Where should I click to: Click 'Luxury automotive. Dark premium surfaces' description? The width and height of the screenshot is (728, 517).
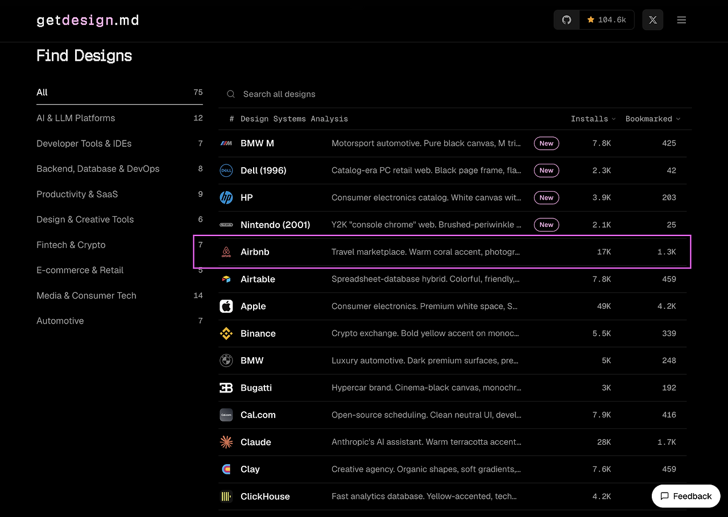pos(425,361)
